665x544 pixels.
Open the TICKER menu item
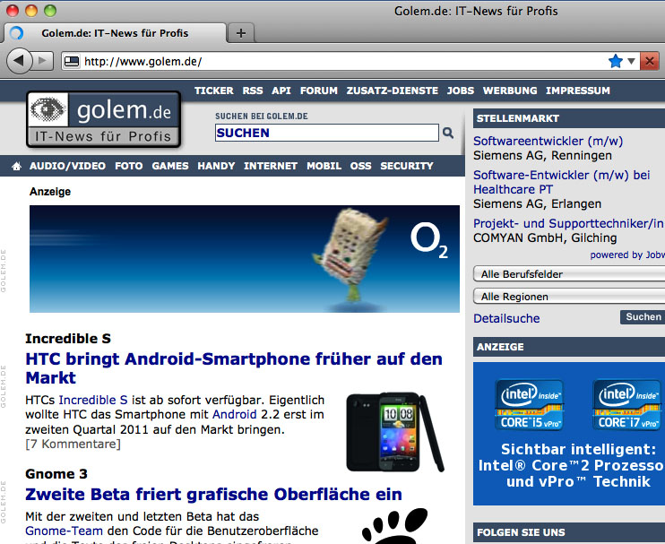(213, 91)
